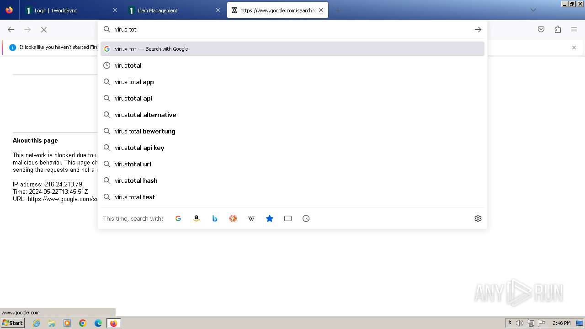Search open tabs using the tab icon
This screenshot has width=585, height=329.
(288, 218)
